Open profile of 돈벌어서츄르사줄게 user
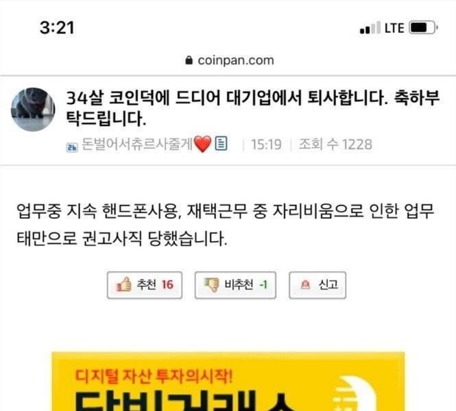Screen dimensions: 456x411 [136, 143]
